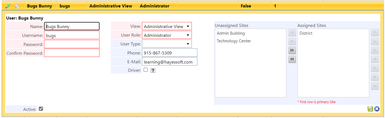The height and width of the screenshot is (118, 385).
Task: Click single right arrow right of Assigned Sites
Action: pyautogui.click(x=375, y=59)
